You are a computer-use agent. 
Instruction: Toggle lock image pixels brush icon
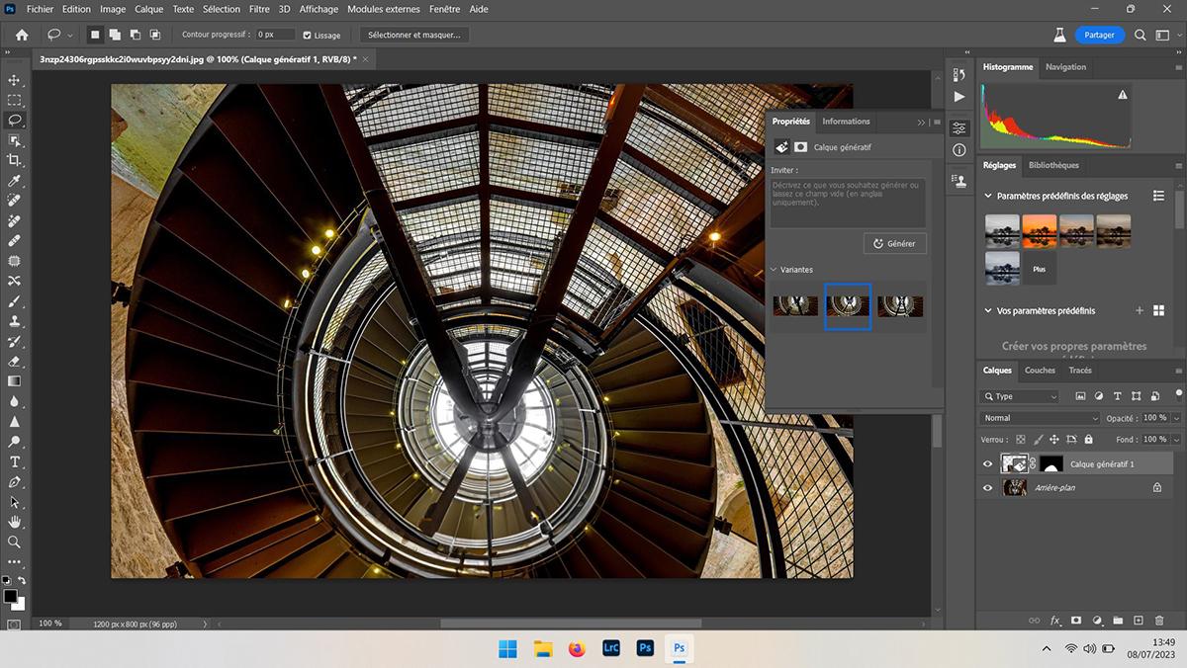click(1038, 439)
